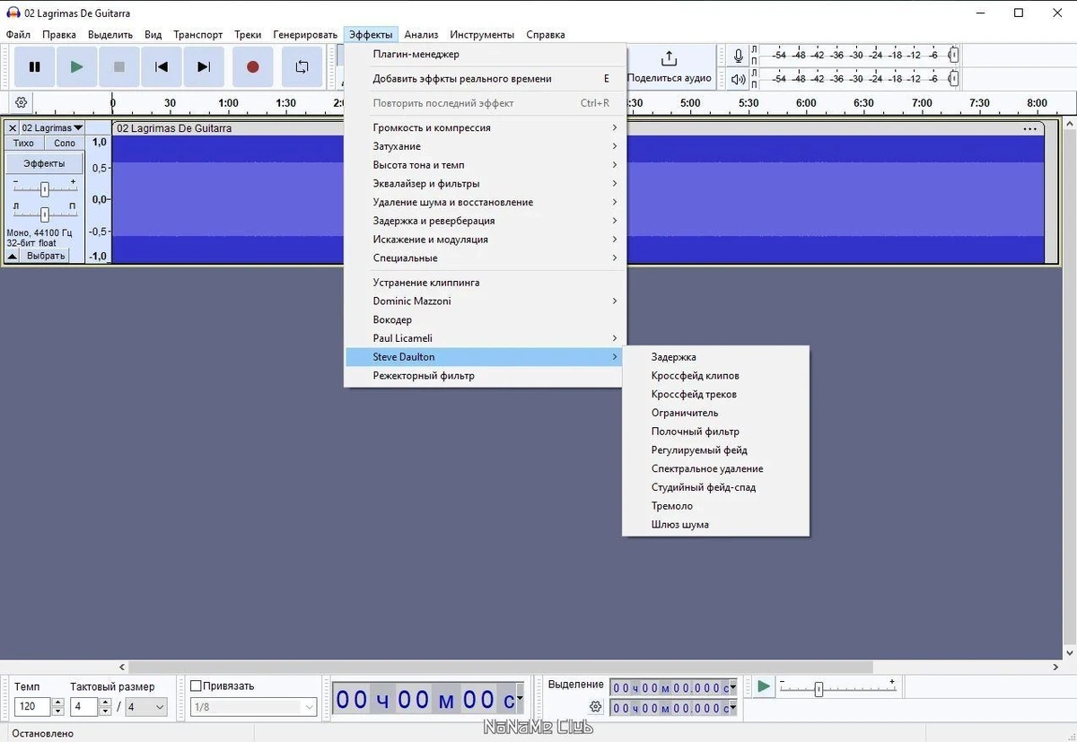Expand Dominic Mazzoni submenu
Viewport: 1077px width, 742px height.
(485, 301)
